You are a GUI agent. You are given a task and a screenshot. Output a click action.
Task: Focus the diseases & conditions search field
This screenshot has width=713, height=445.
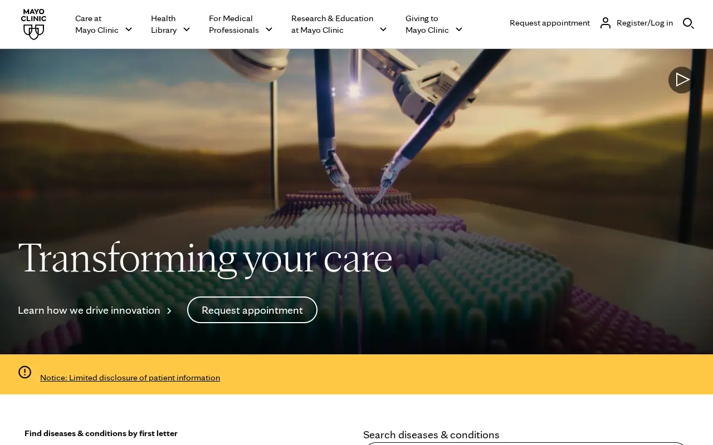526,443
